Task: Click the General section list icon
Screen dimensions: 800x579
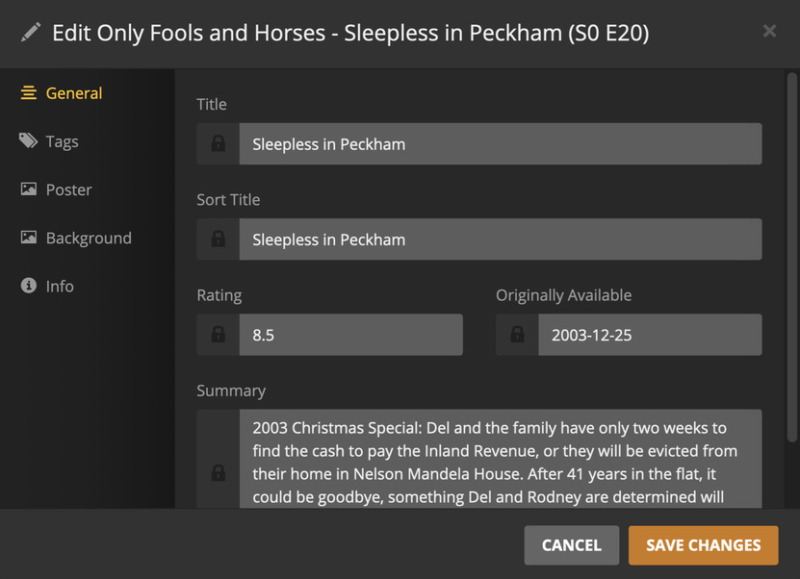Action: (29, 93)
